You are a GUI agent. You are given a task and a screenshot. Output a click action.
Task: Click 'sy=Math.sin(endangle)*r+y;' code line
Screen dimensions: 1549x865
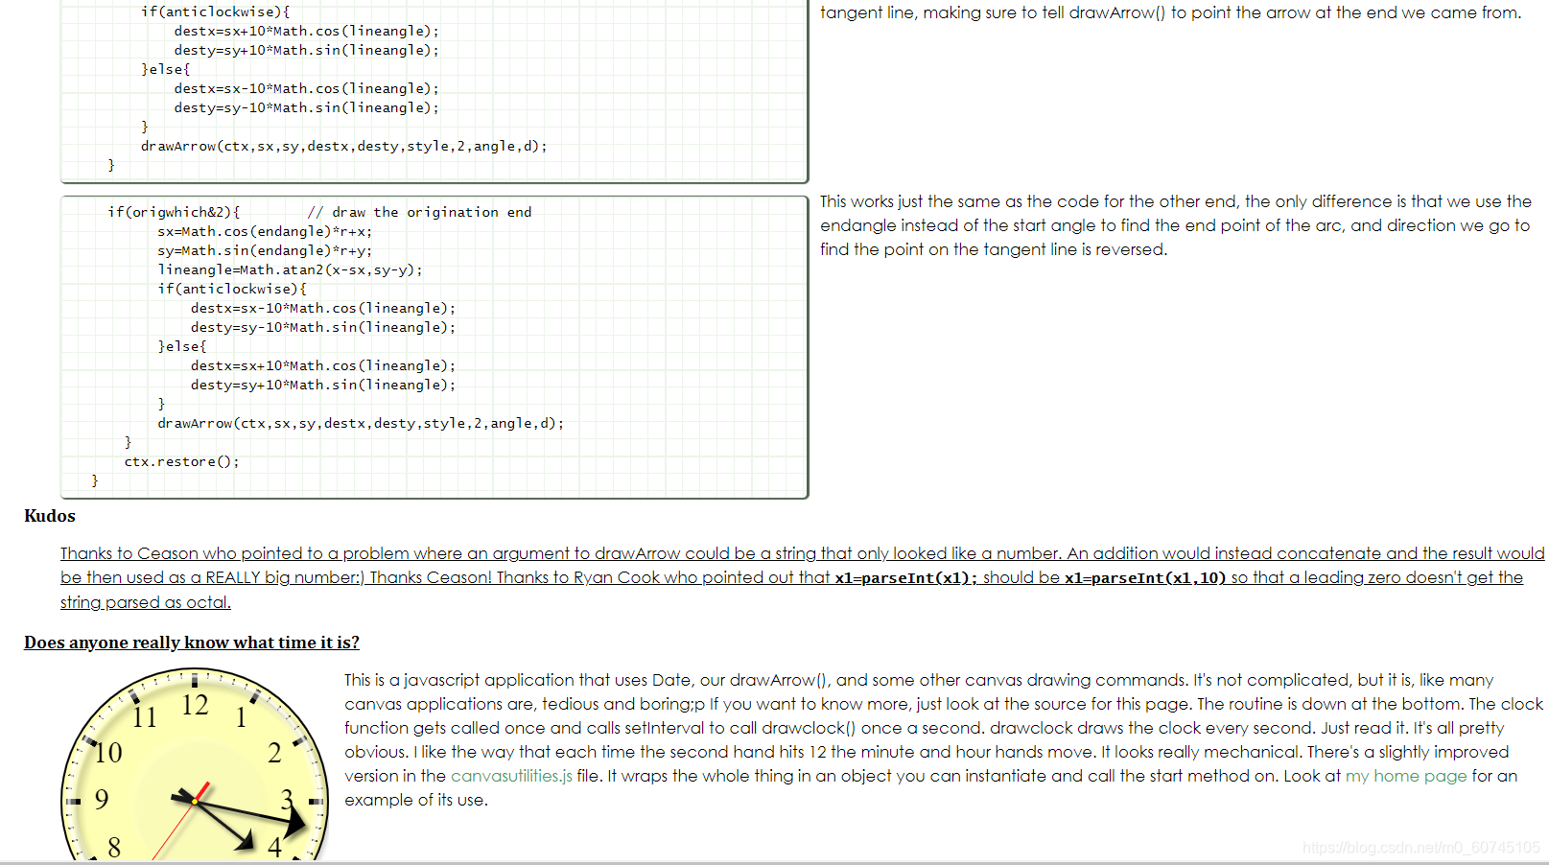pos(265,250)
